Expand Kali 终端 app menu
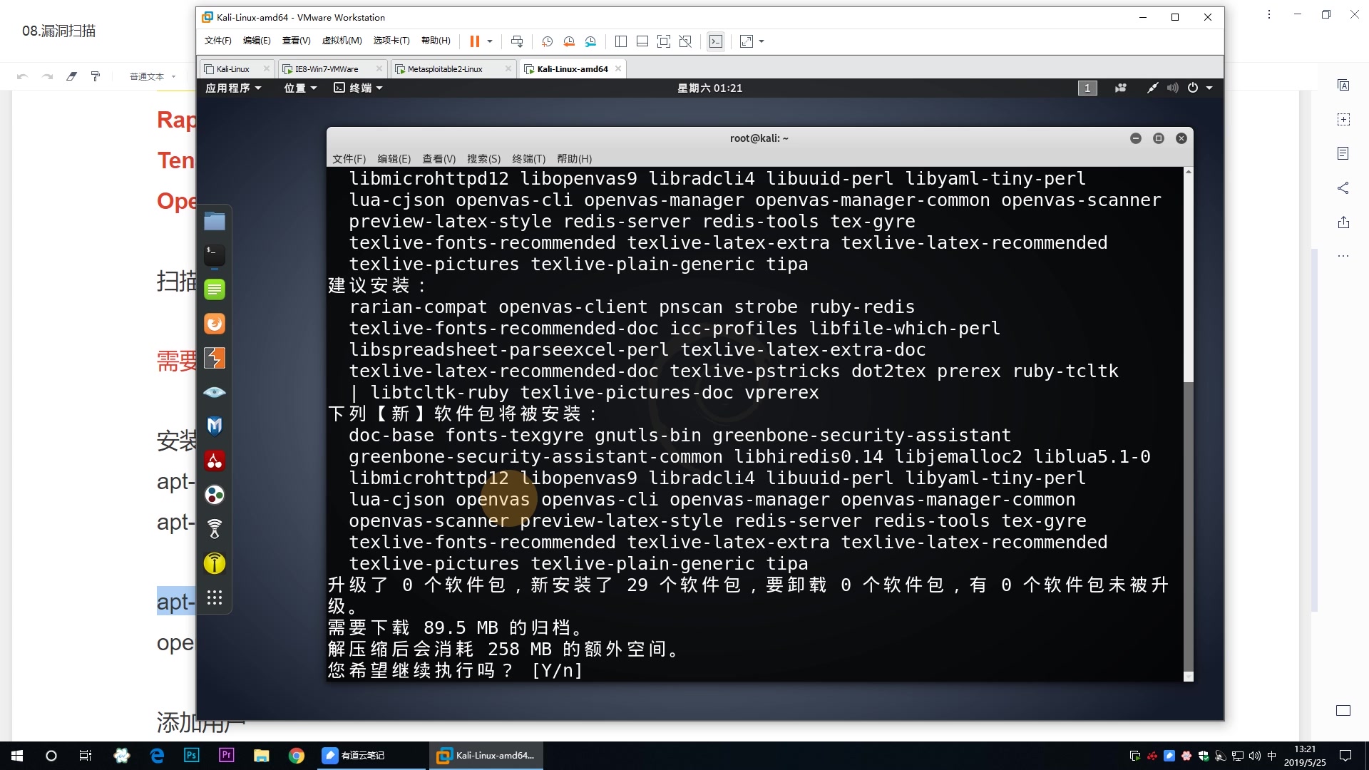The width and height of the screenshot is (1369, 770). click(x=359, y=88)
